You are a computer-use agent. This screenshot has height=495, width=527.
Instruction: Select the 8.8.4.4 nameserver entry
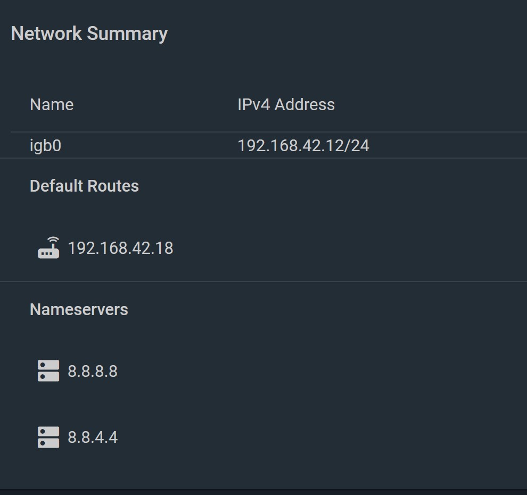(x=93, y=437)
